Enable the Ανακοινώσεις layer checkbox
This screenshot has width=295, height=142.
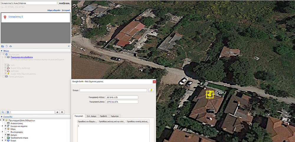[6, 123]
